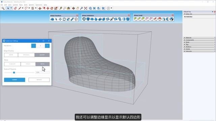Expand the Instructor panel
This screenshot has width=216, height=121.
pos(185,51)
